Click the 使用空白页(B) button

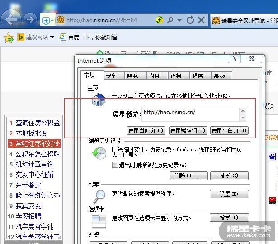point(229,131)
